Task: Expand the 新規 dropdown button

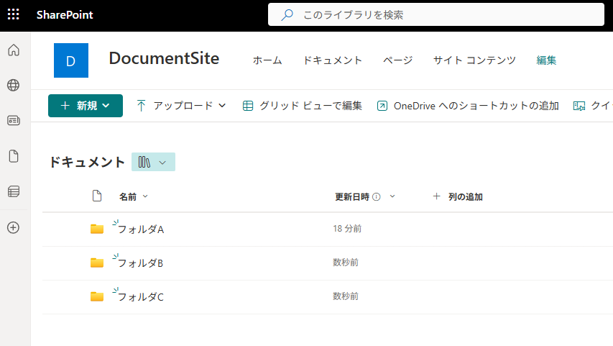Action: click(86, 106)
